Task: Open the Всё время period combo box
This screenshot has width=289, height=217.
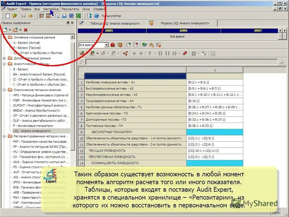Action: [94, 45]
